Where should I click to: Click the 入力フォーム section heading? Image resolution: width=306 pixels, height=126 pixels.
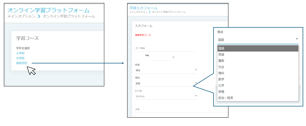(x=144, y=26)
